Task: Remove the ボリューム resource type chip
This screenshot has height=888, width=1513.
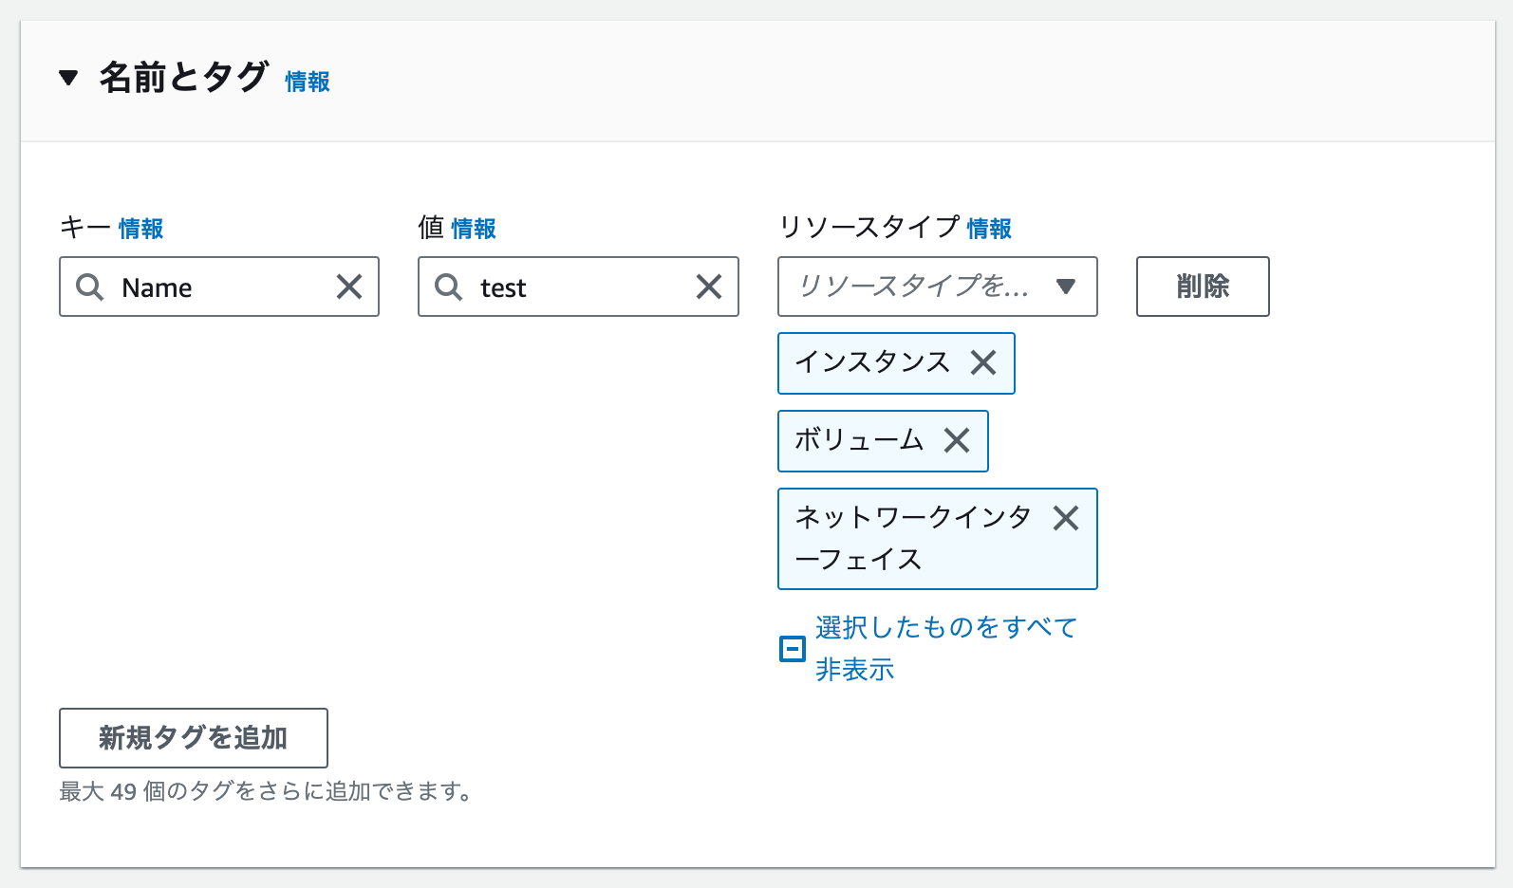Action: (957, 440)
